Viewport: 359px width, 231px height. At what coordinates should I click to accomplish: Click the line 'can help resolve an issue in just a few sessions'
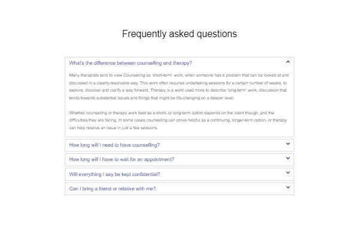(x=114, y=127)
